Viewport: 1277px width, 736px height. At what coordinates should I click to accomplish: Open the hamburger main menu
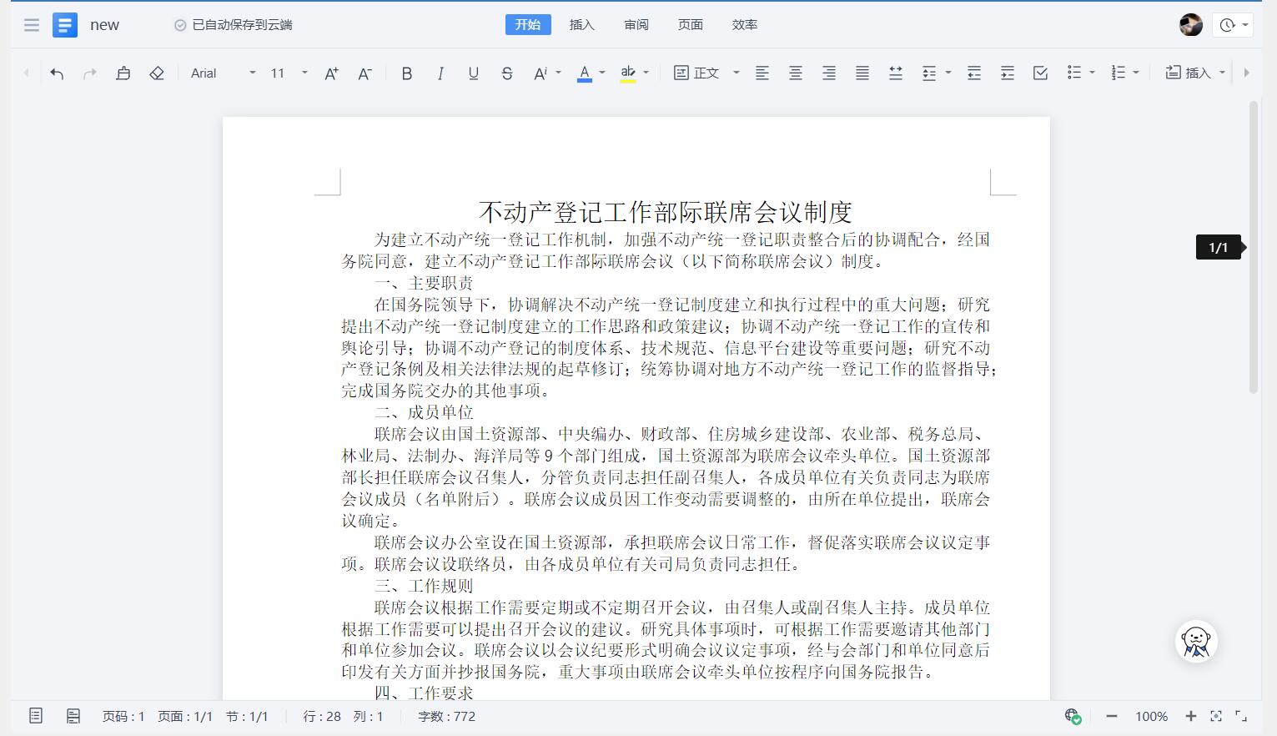[x=32, y=25]
